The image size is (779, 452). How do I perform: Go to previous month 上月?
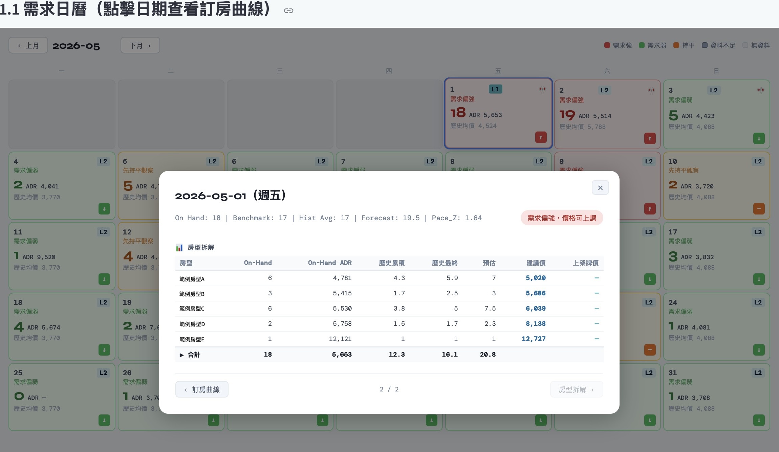(x=28, y=45)
